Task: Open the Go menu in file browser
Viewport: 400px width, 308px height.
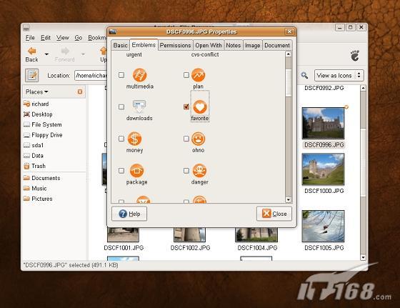Action: click(79, 38)
